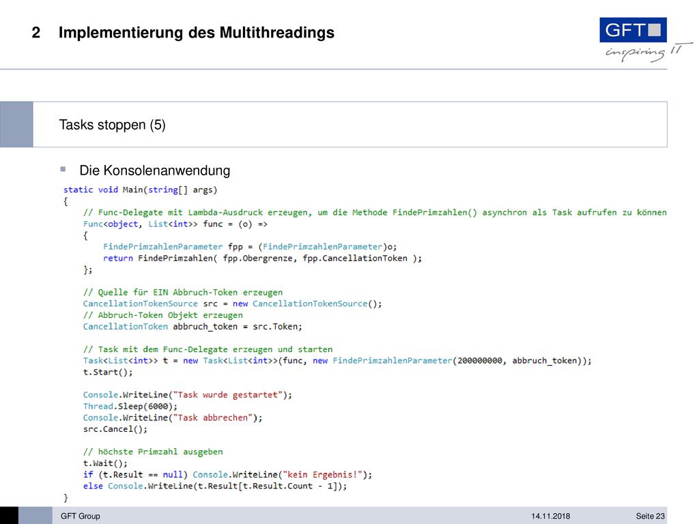The width and height of the screenshot is (699, 524).
Task: Click the section number '2' before the title
Action: coord(36,33)
